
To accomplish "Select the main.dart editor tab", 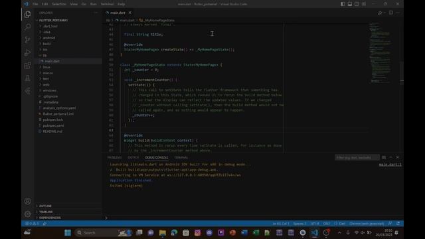I will (x=118, y=13).
